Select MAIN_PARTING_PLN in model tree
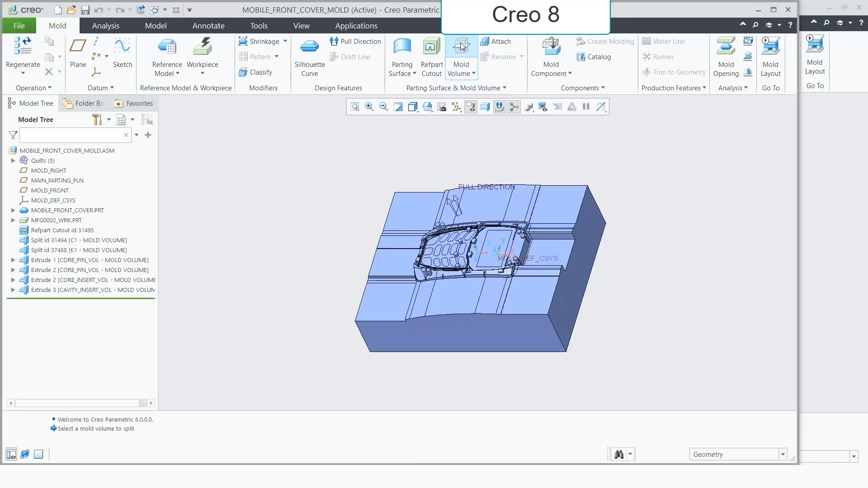The width and height of the screenshot is (868, 488). click(x=57, y=180)
